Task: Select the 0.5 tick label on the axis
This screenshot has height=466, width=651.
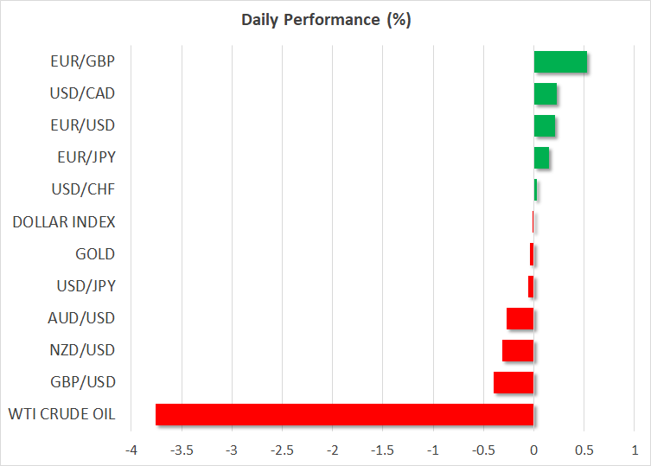Action: tap(584, 450)
